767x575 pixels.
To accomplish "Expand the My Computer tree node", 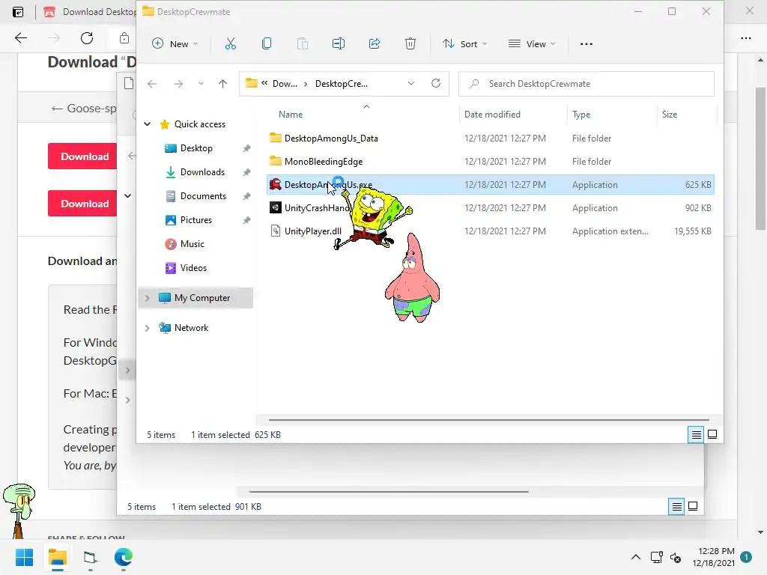I will pos(148,298).
